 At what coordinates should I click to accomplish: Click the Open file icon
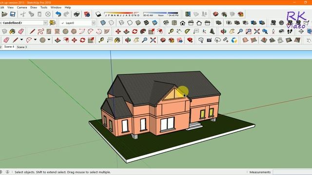4,14
